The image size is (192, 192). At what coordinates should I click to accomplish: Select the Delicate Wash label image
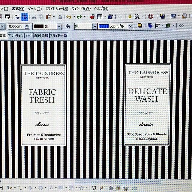(x=147, y=104)
